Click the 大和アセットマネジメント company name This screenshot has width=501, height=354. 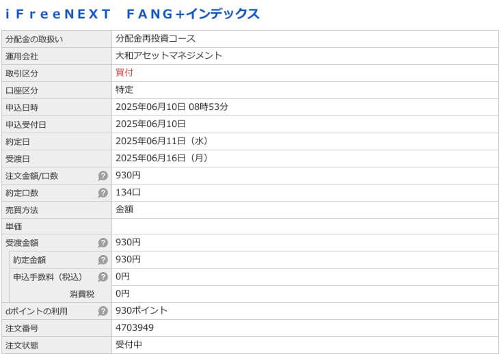pos(169,55)
